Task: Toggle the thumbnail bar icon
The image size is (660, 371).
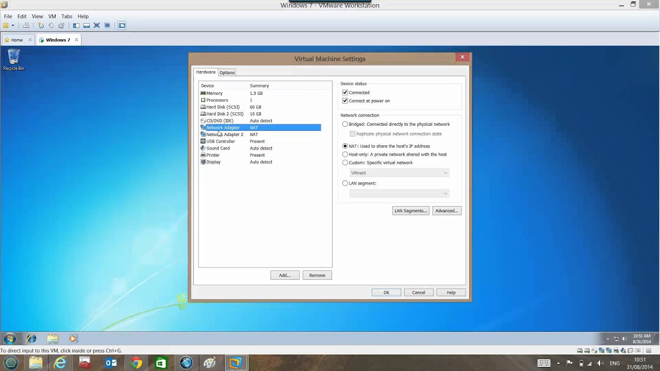Action: pos(86,25)
